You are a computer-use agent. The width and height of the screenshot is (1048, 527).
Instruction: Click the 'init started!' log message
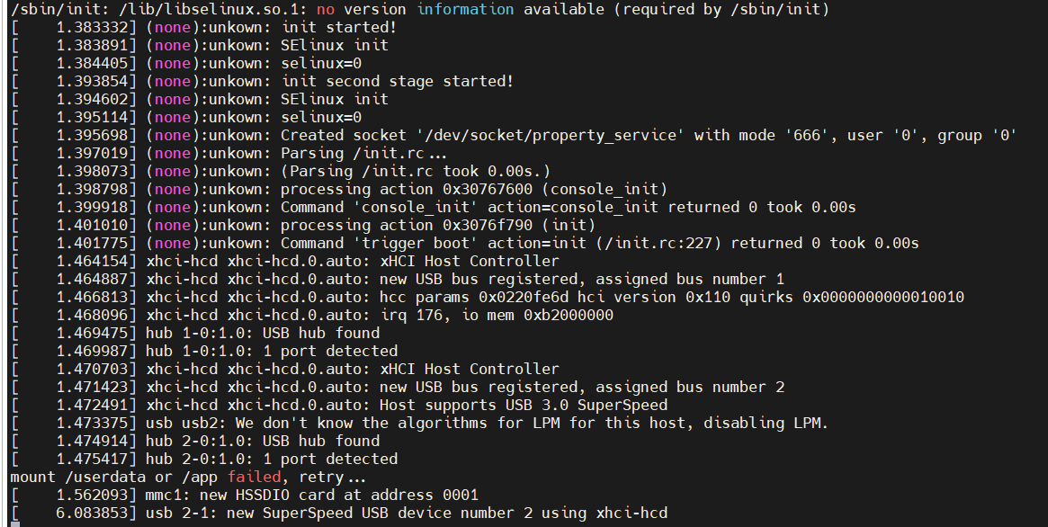[x=339, y=27]
